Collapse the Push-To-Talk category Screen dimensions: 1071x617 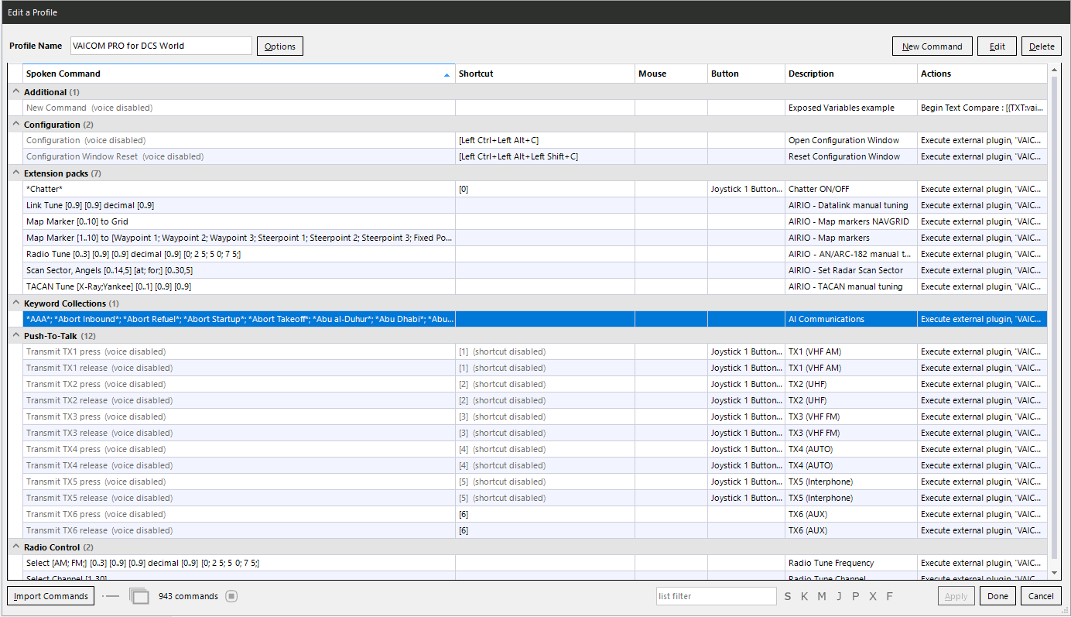pos(15,336)
